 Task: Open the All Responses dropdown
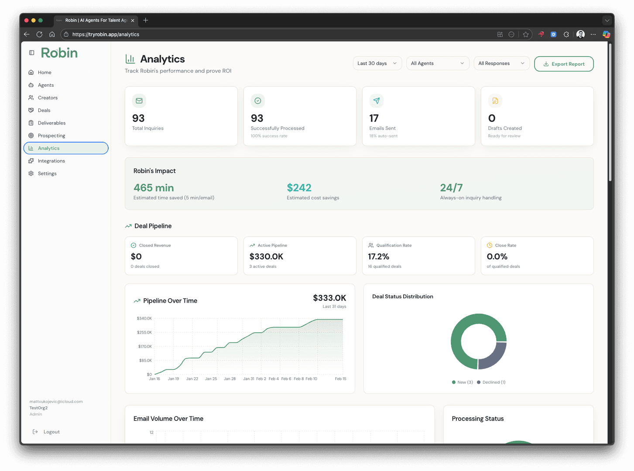click(501, 63)
